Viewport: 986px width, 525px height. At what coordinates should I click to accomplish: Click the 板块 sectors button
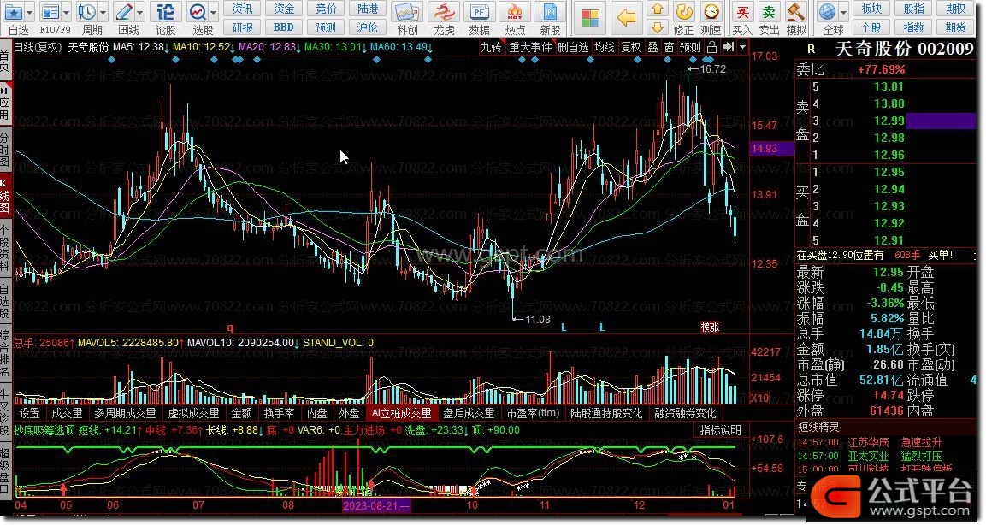871,9
